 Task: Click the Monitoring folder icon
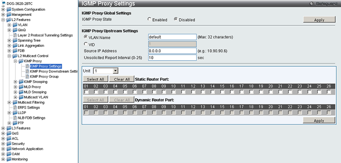click(9, 159)
